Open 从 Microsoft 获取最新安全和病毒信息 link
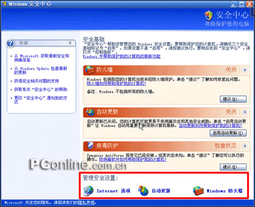Image resolution: width=255 pixels, height=207 pixels. click(42, 58)
